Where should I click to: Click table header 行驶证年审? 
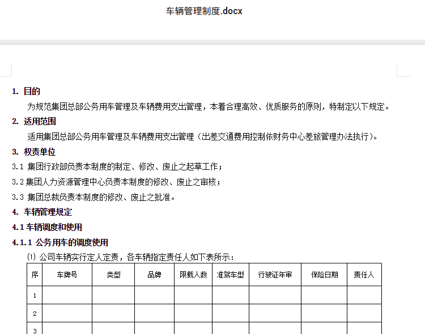tap(275, 275)
